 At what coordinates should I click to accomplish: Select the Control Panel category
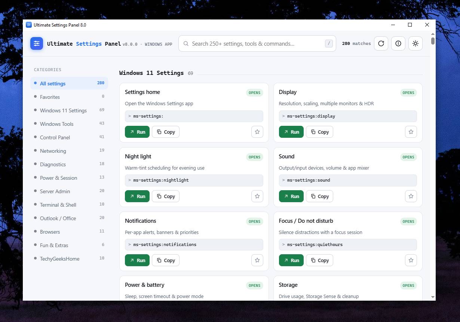click(69, 137)
